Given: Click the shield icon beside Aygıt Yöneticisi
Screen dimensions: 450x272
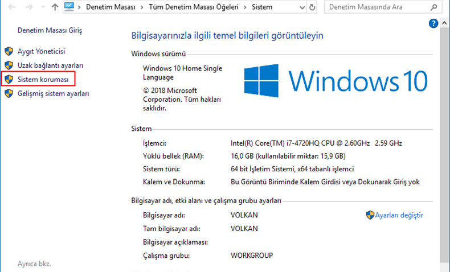Looking at the screenshot, I should pyautogui.click(x=9, y=51).
